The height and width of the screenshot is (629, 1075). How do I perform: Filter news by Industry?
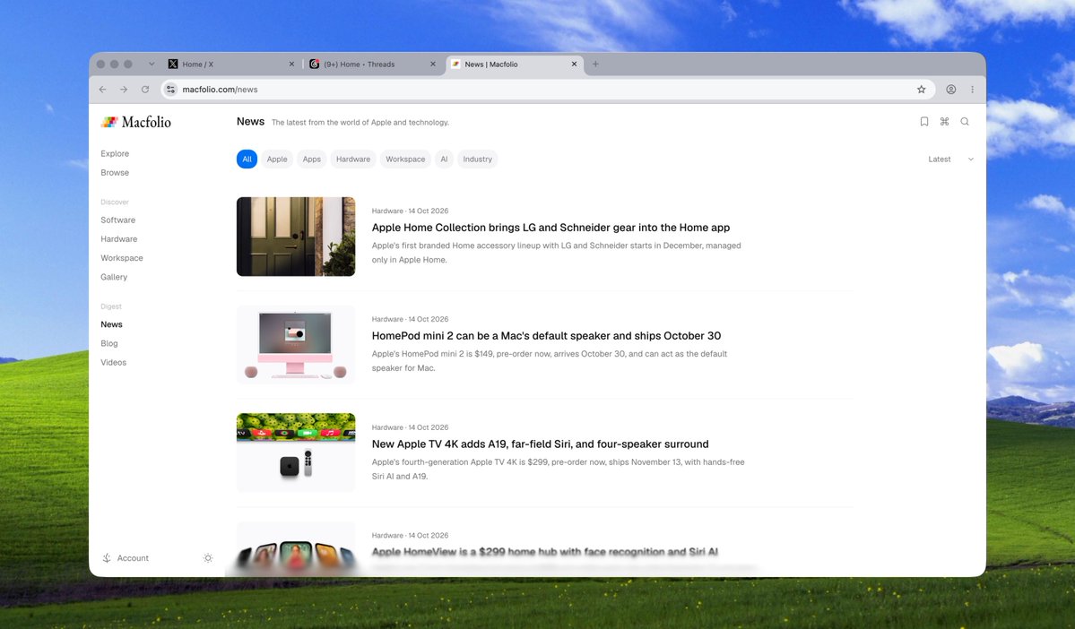pos(477,159)
